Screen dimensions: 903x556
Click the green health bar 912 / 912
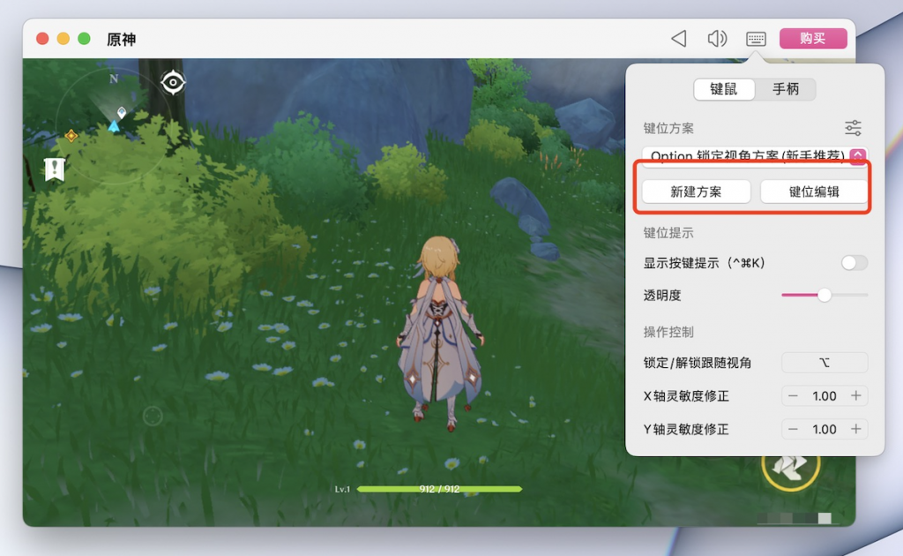point(439,489)
